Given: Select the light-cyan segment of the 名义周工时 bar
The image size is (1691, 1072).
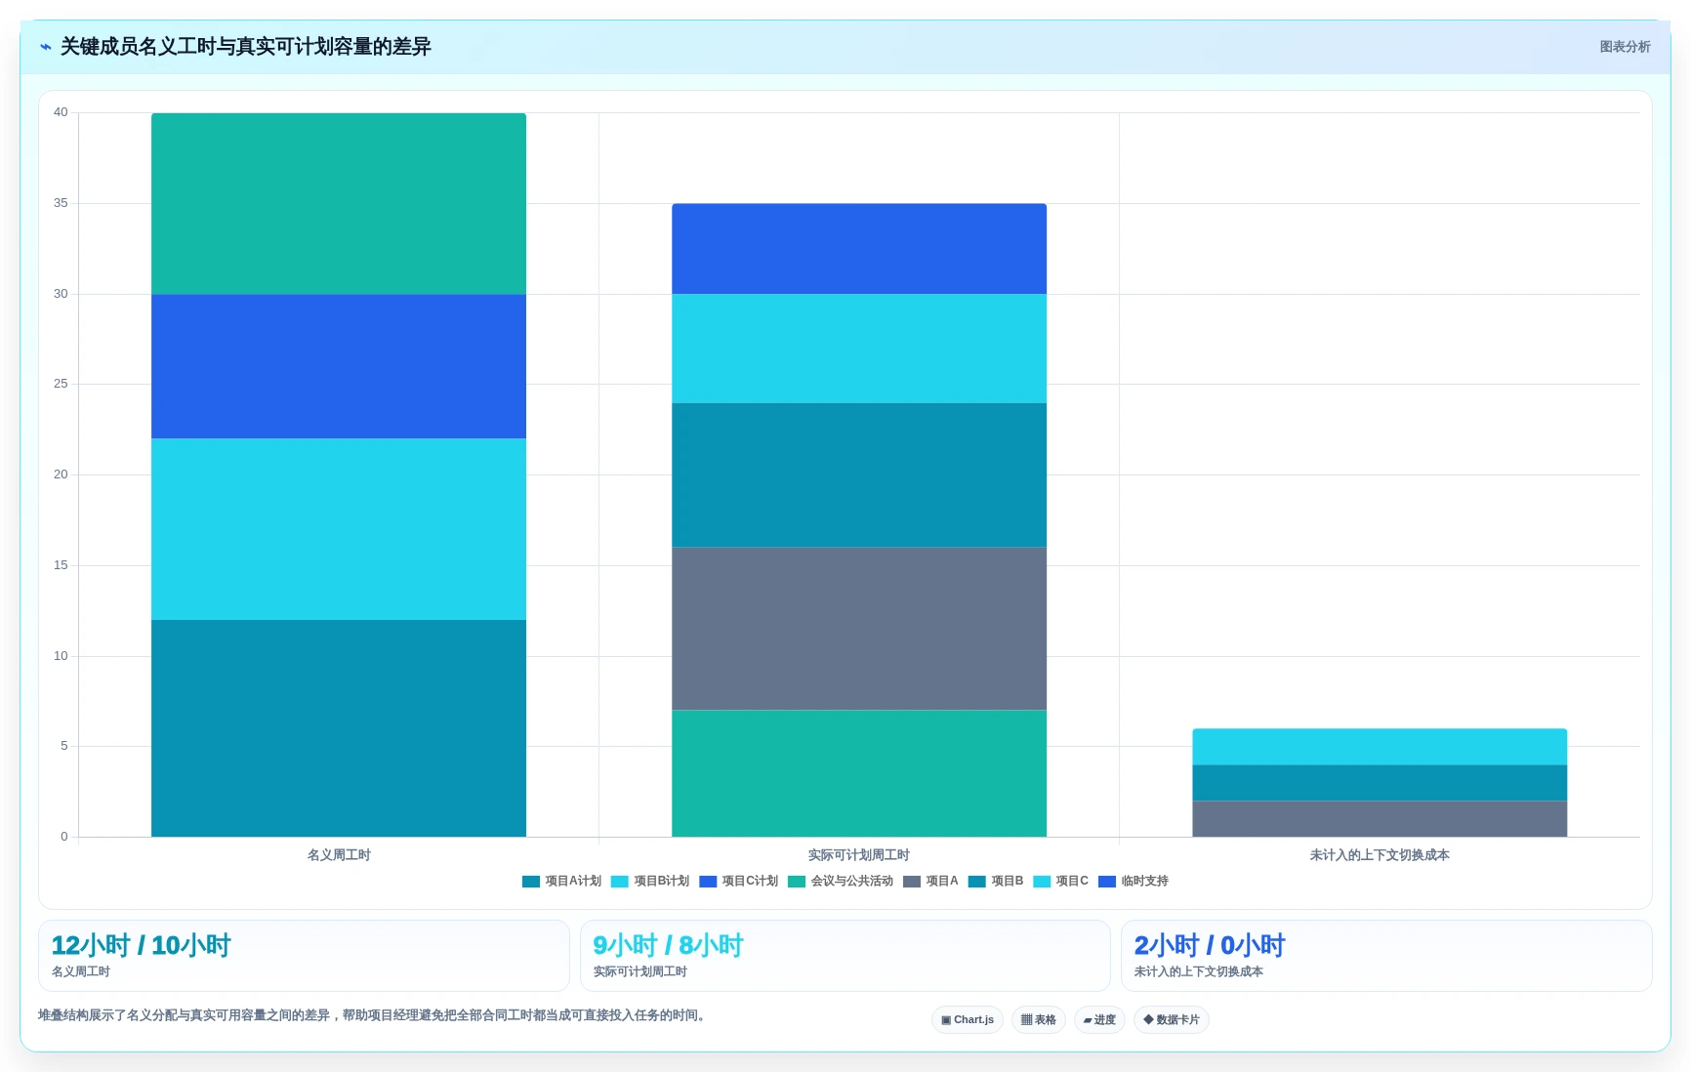Looking at the screenshot, I should click(339, 529).
